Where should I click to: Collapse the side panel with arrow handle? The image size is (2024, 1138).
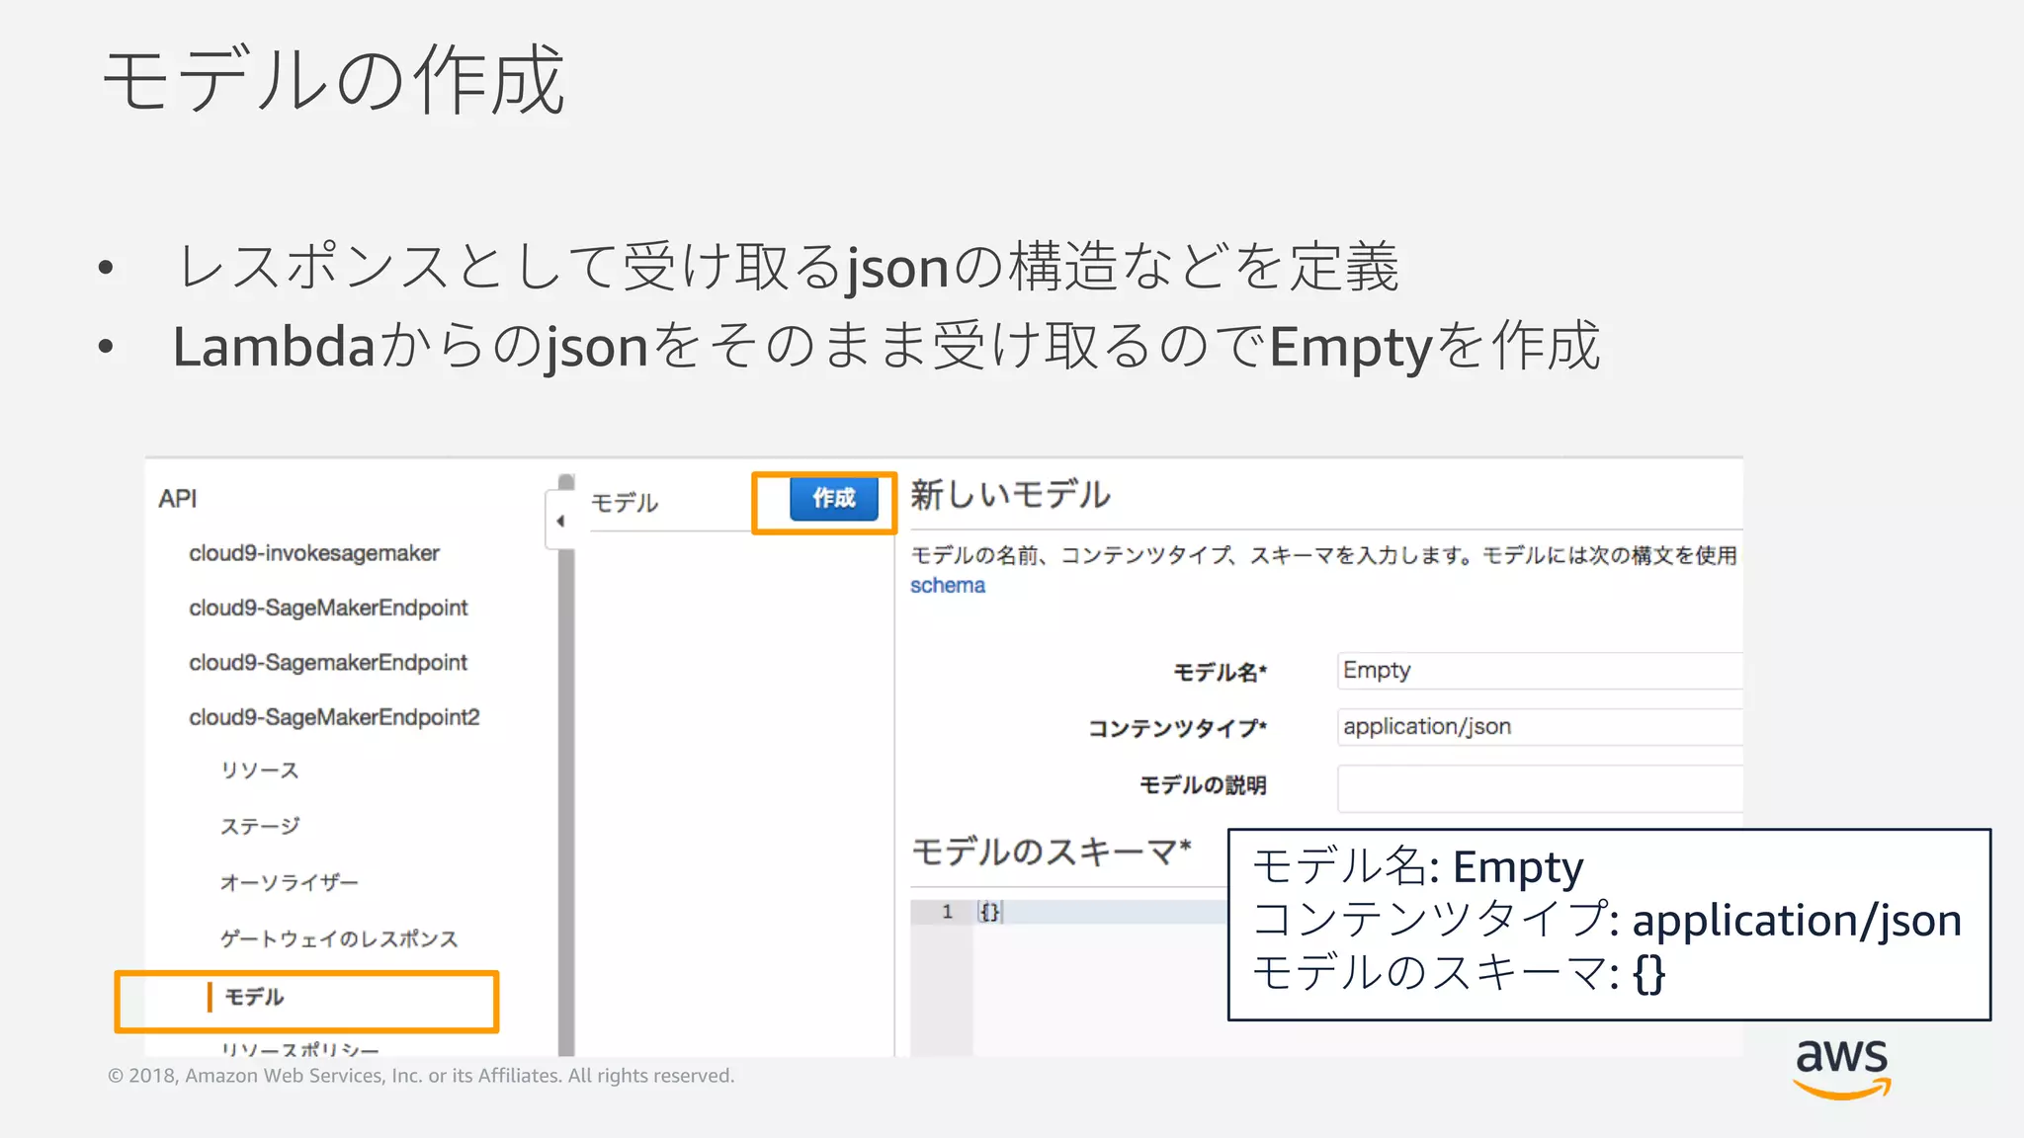coord(560,521)
